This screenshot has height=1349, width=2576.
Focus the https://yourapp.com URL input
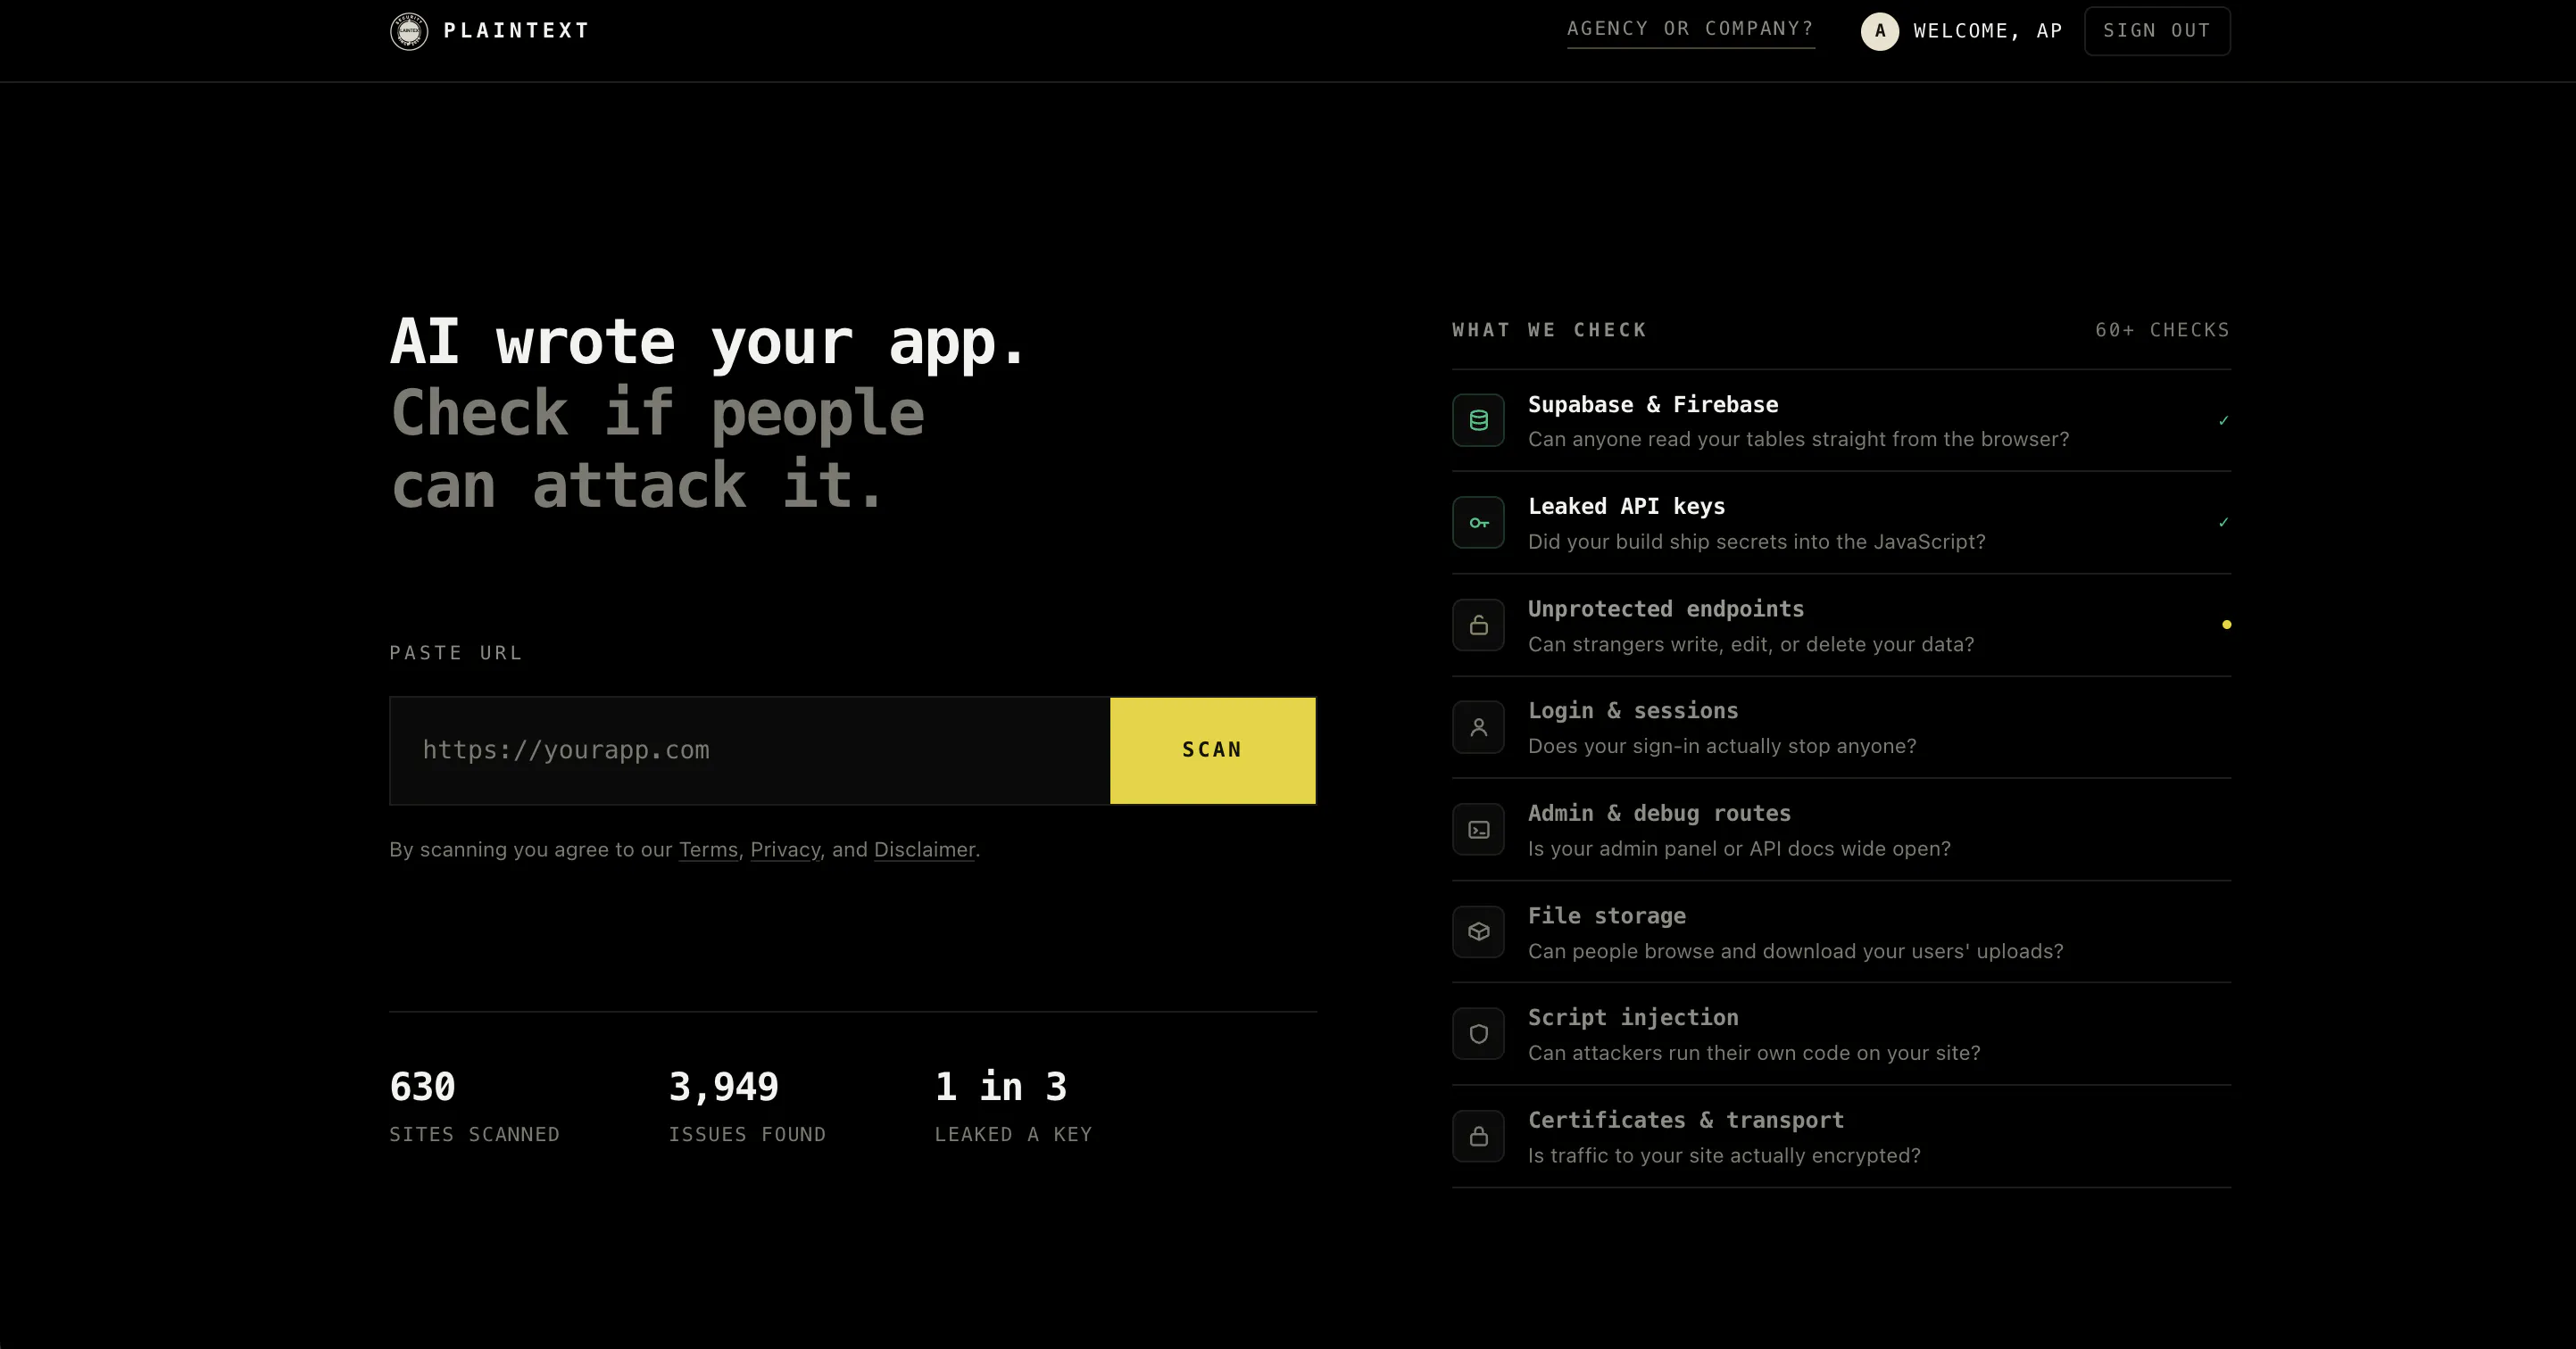click(x=750, y=750)
